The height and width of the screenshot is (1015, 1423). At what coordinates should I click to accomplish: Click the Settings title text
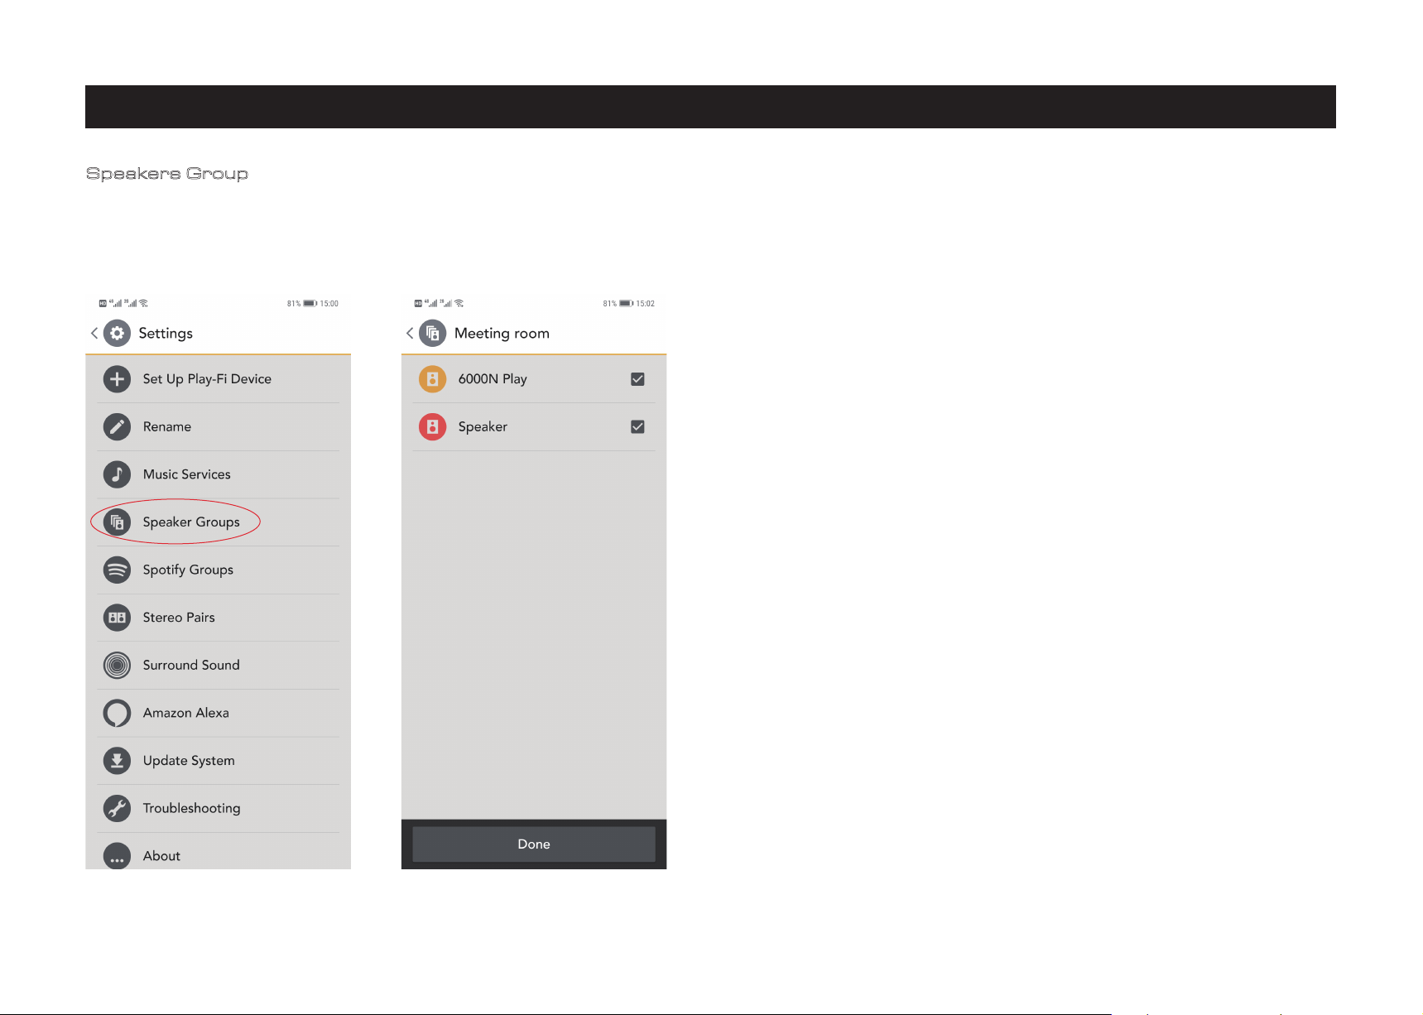point(166,333)
